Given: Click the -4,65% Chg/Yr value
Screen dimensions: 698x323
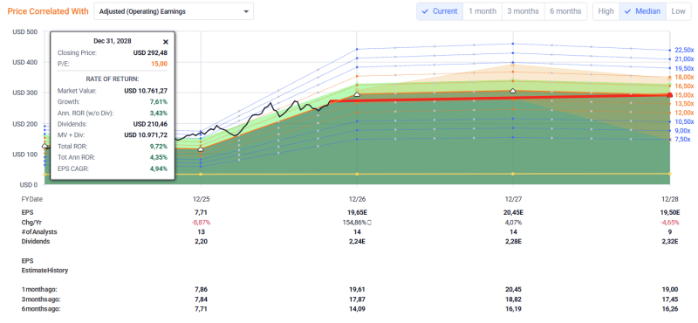Looking at the screenshot, I should point(669,222).
